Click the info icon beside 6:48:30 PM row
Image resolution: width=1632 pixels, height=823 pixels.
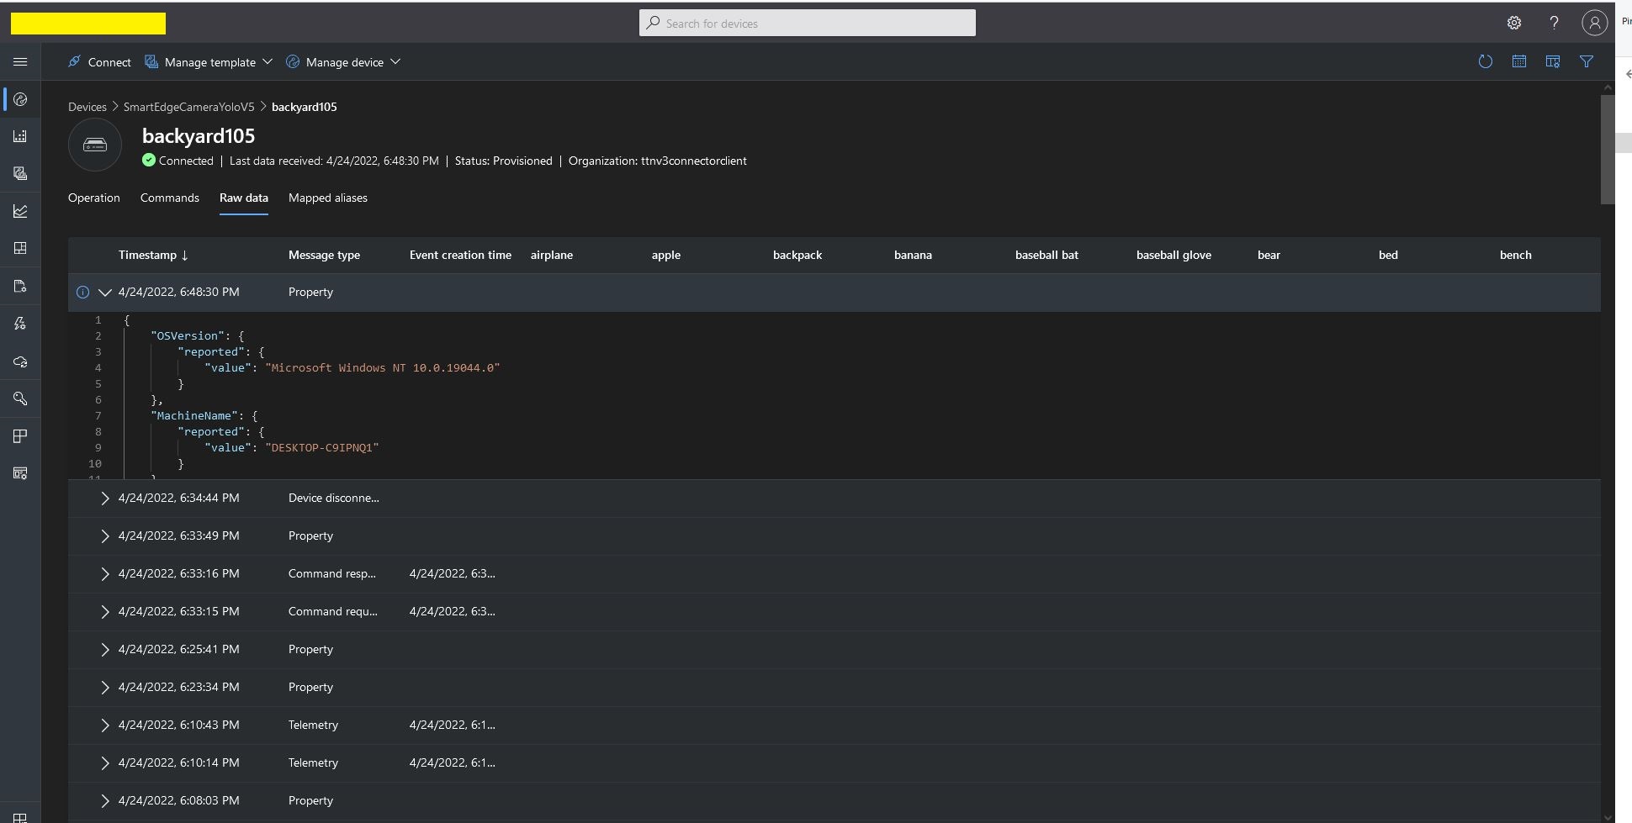pos(82,293)
